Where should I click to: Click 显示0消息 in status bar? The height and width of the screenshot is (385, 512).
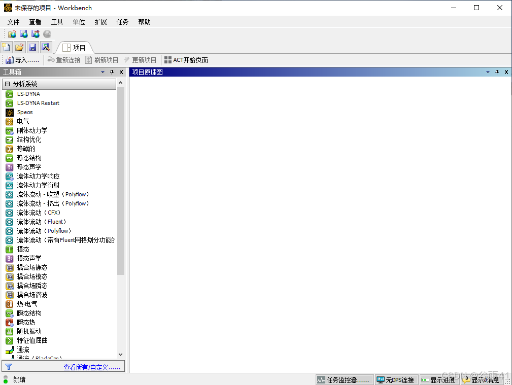(482, 380)
